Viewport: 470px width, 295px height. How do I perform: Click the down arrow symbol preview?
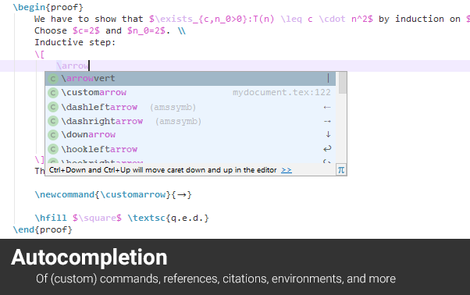[328, 134]
